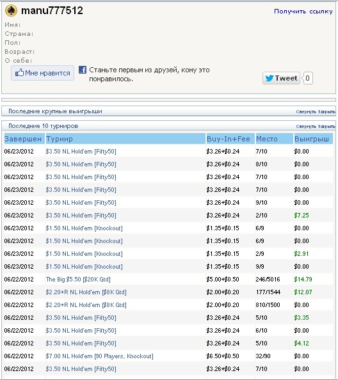Image resolution: width=338 pixels, height=380 pixels.
Task: Sort by the Buy-In+Fee column header
Action: coord(228,139)
